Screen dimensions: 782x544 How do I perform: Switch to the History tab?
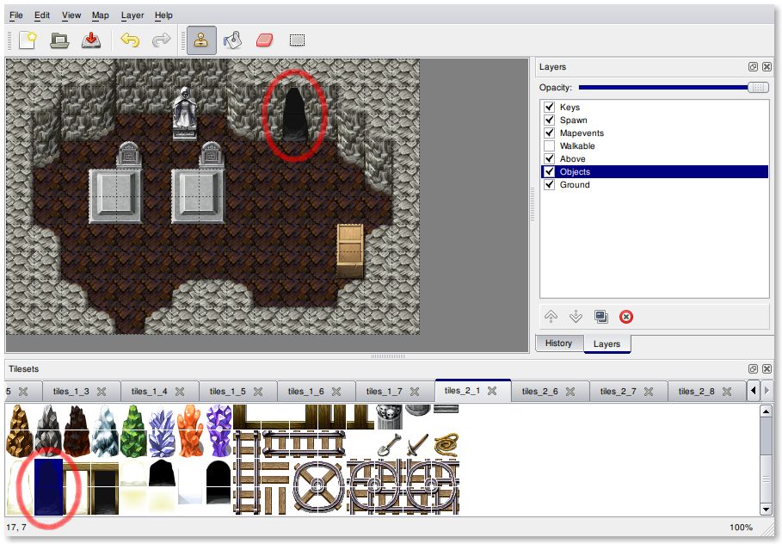tap(558, 343)
